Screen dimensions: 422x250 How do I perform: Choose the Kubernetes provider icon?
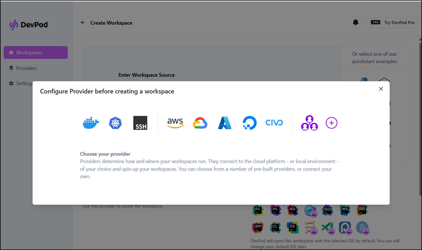tap(115, 123)
